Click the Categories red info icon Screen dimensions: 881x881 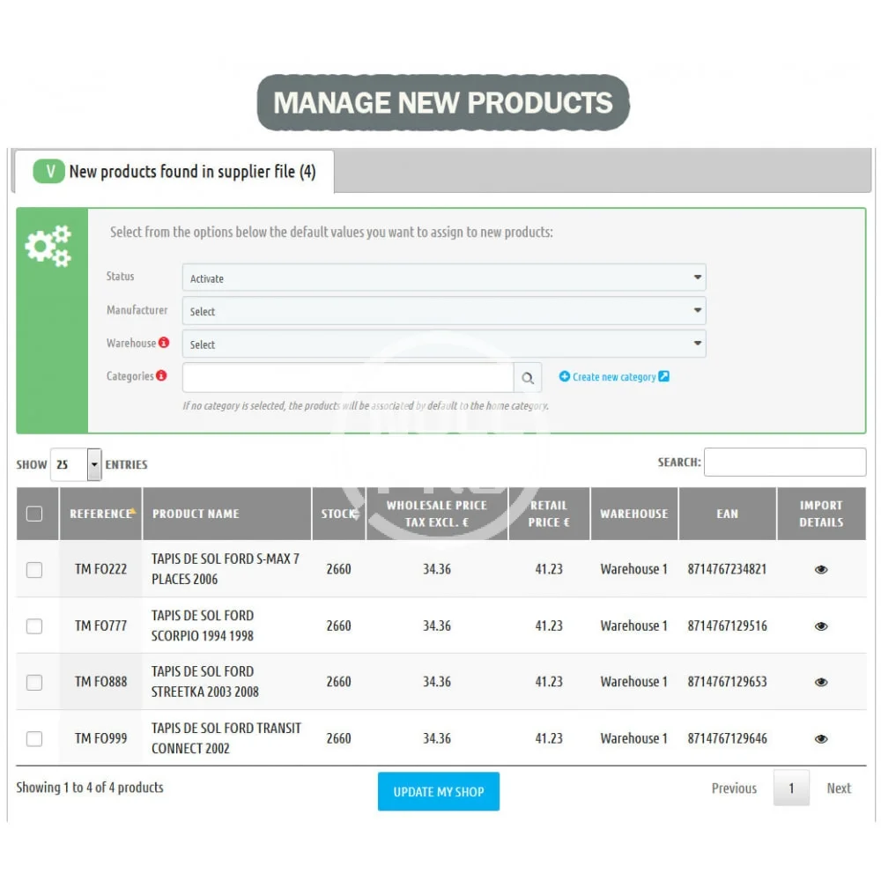(161, 376)
